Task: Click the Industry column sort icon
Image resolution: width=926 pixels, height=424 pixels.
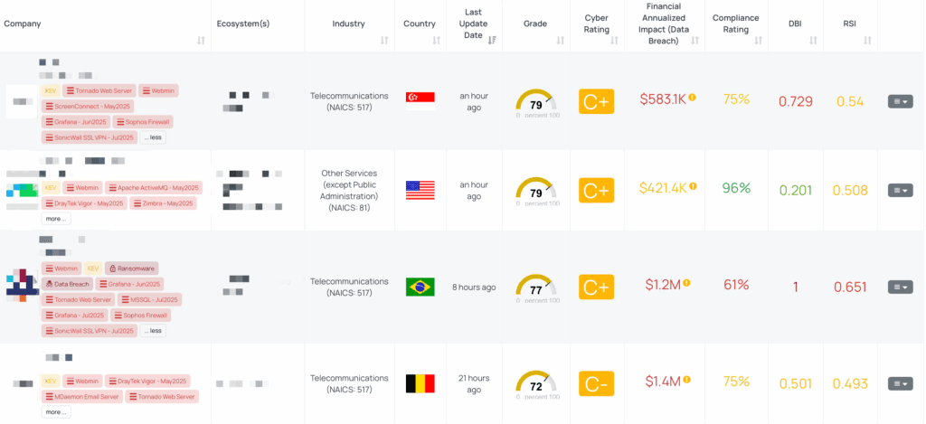Action: [384, 41]
